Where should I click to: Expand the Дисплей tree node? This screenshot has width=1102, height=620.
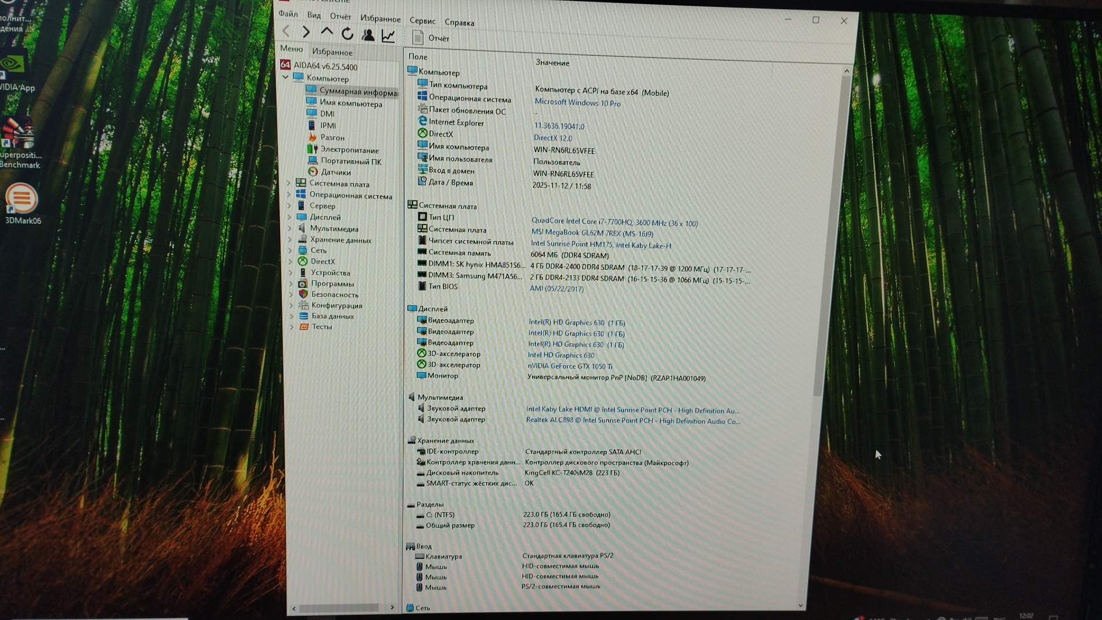pos(289,217)
